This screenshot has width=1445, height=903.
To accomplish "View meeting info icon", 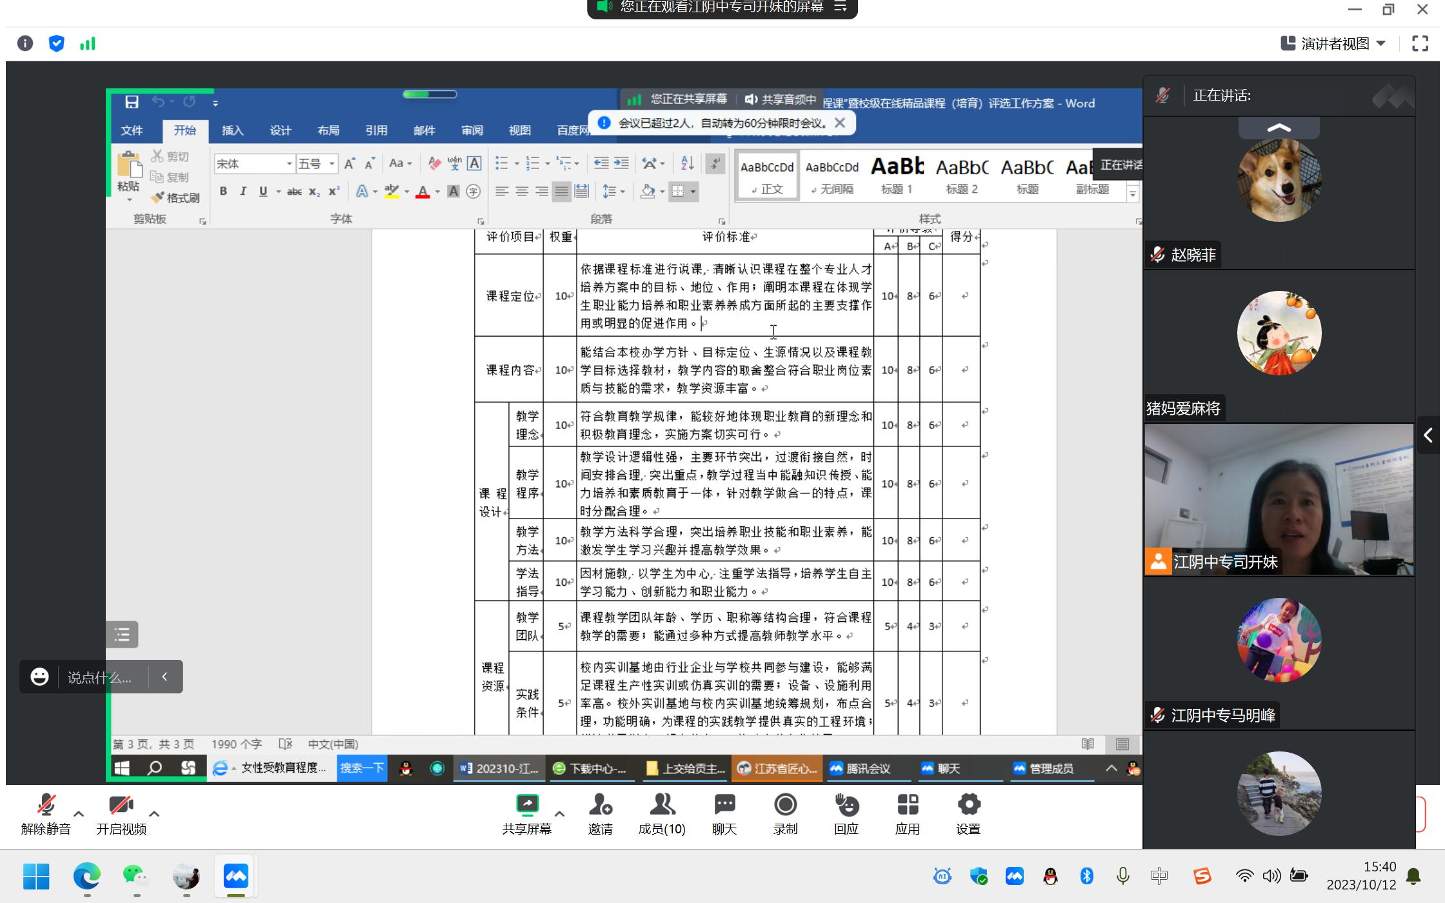I will coord(25,43).
